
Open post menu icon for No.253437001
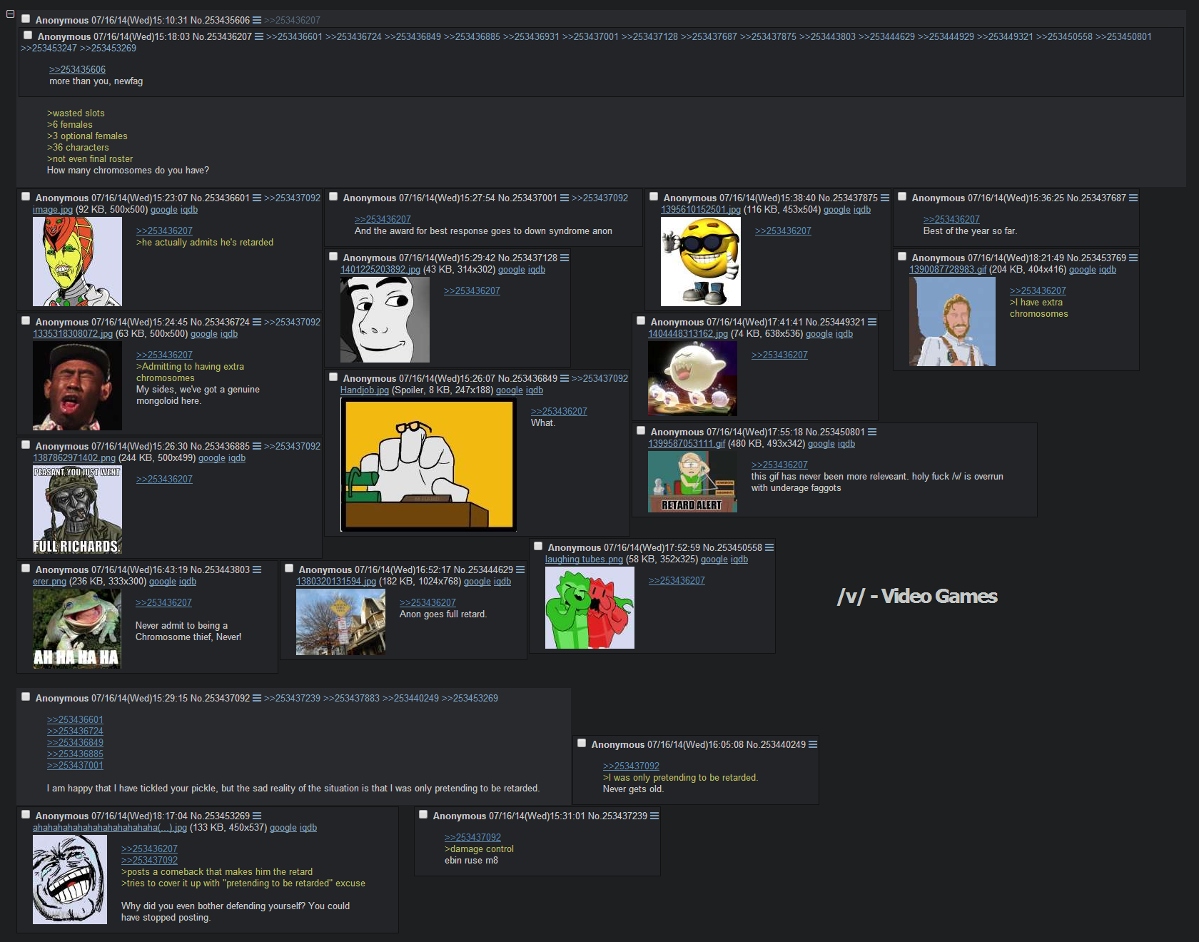point(565,198)
